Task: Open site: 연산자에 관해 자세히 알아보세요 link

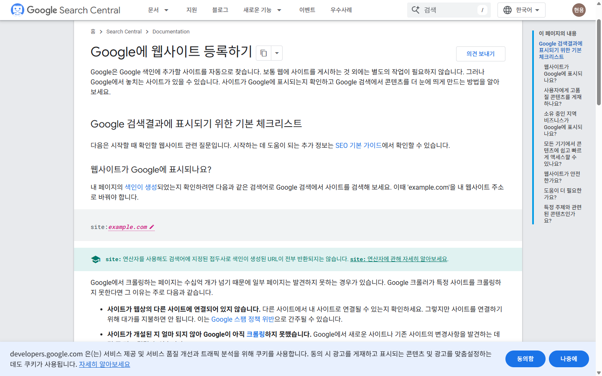Action: click(x=399, y=259)
